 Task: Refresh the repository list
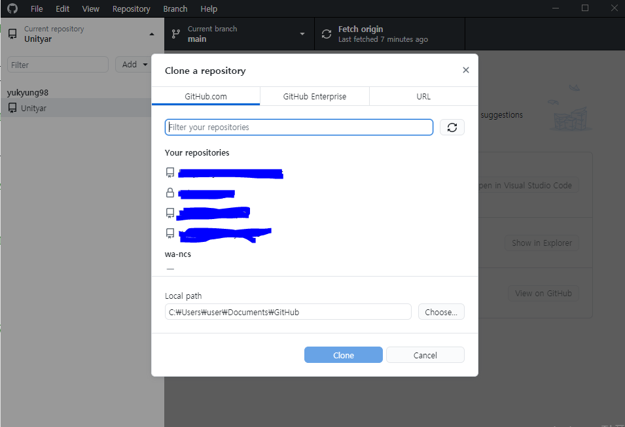(452, 127)
